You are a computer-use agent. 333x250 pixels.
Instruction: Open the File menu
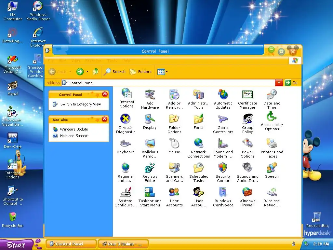(51, 61)
